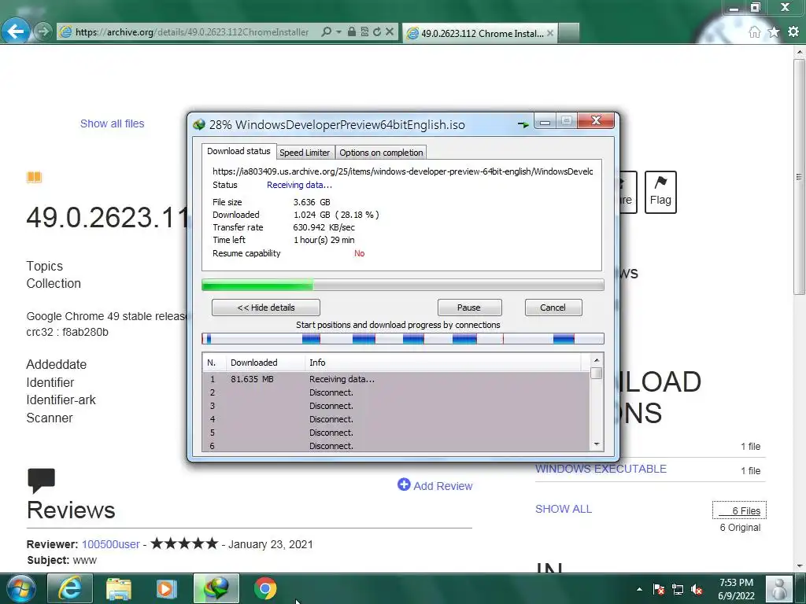This screenshot has height=604, width=806.
Task: Launch Windows Media Player from taskbar
Action: click(166, 588)
